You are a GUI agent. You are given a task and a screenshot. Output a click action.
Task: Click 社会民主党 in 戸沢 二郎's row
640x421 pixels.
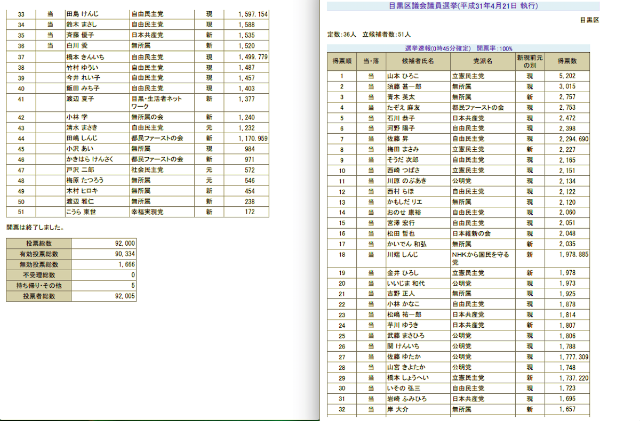click(x=147, y=170)
